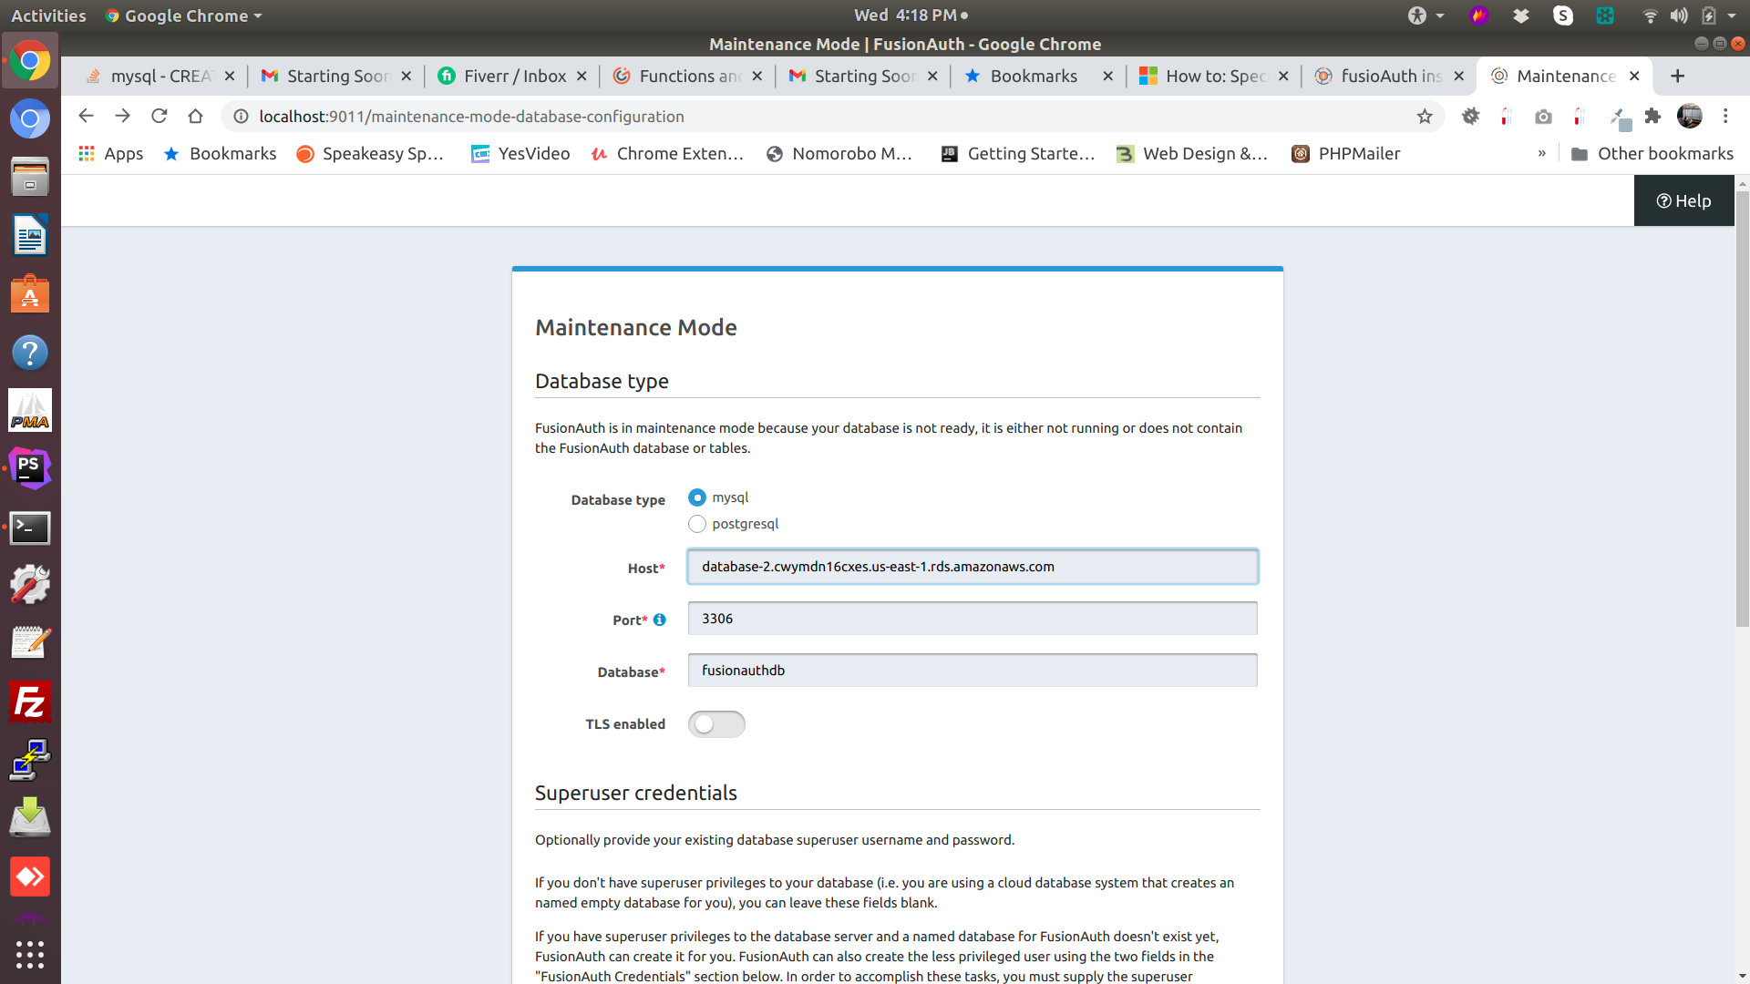Click the Chrome apps grid menu icon
Image resolution: width=1750 pixels, height=984 pixels.
tap(87, 152)
